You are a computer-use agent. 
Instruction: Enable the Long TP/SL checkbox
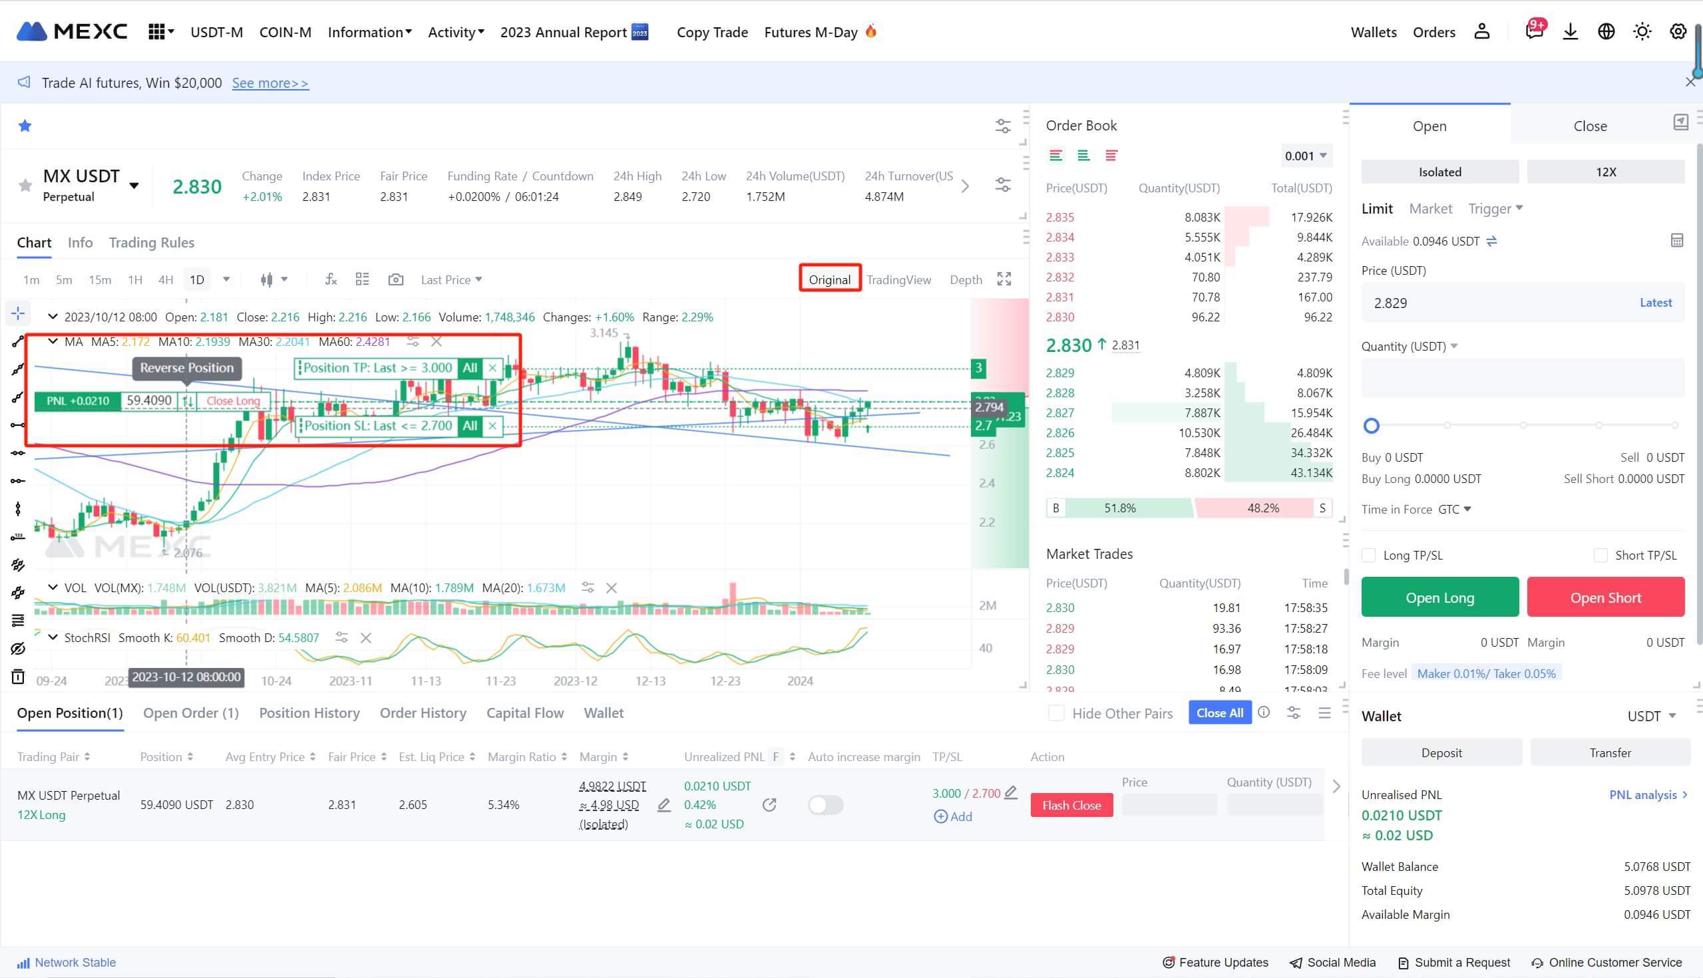[x=1368, y=556]
